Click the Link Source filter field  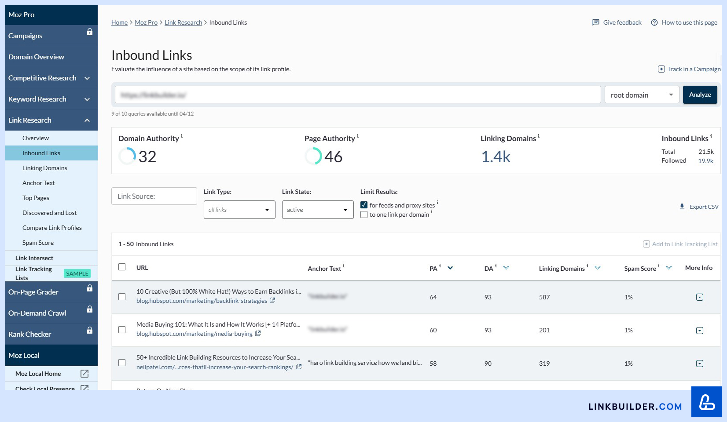(x=154, y=196)
